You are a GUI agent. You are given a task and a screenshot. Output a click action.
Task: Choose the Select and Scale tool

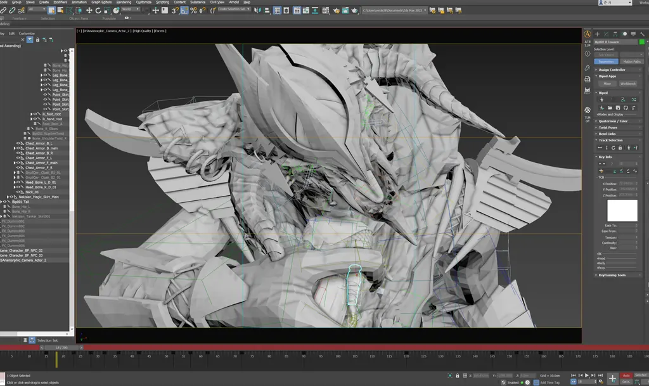(x=107, y=10)
